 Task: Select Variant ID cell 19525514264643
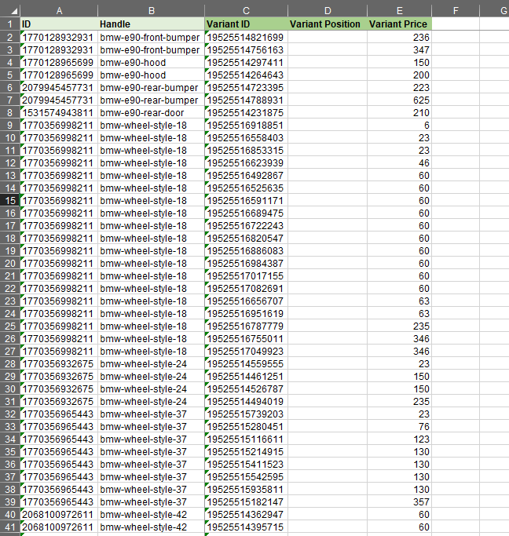[x=247, y=75]
